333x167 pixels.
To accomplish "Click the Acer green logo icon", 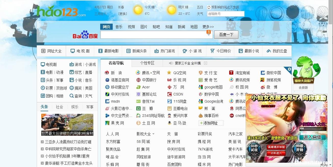I will [x=138, y=87].
